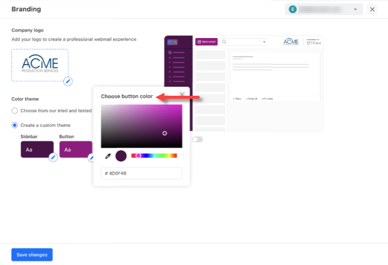The height and width of the screenshot is (265, 388).
Task: Click the company logo edit pencil icon
Action: coord(68,81)
